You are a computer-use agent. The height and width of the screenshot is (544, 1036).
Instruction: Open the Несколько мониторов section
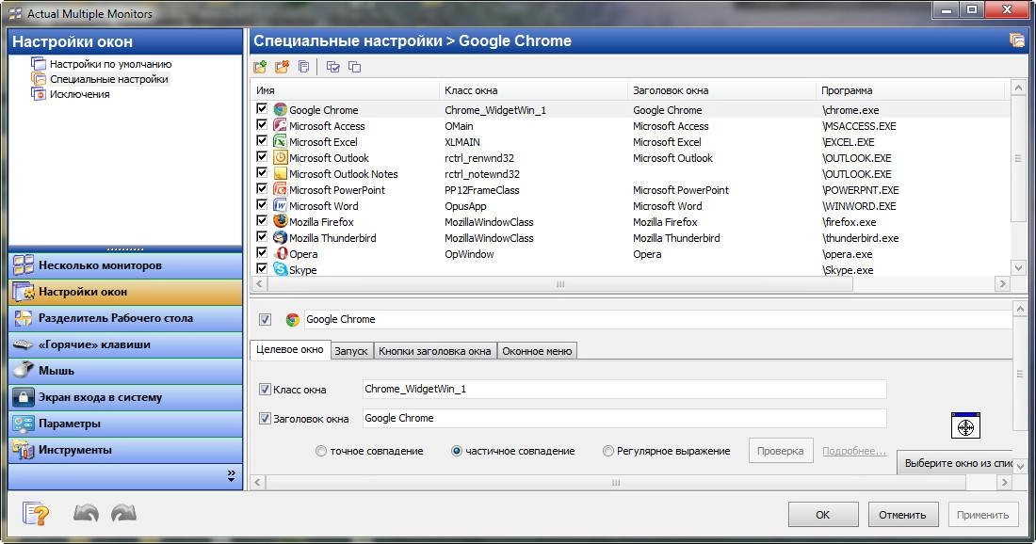[125, 265]
